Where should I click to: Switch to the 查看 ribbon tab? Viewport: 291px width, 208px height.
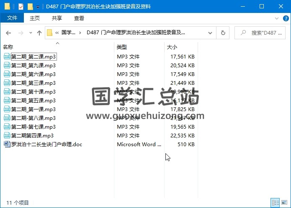tap(79, 18)
